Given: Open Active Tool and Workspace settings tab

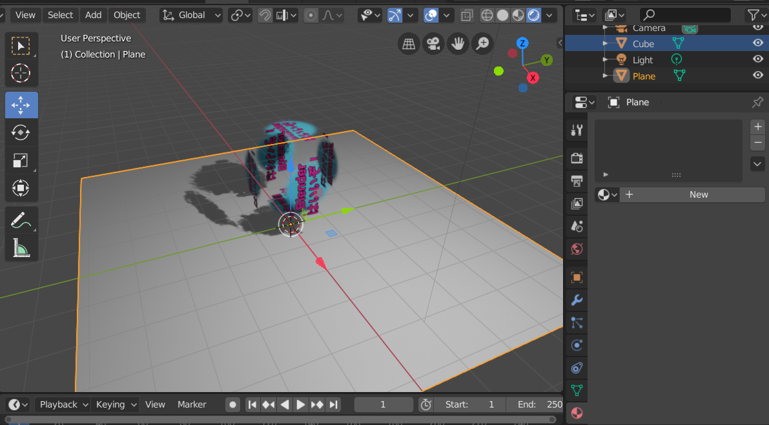Looking at the screenshot, I should (x=577, y=130).
